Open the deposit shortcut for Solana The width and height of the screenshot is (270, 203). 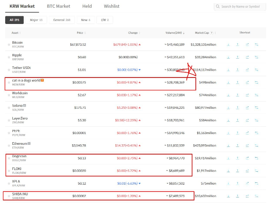pyautogui.click(x=228, y=107)
